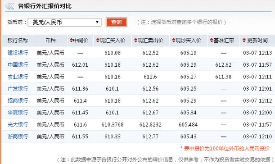Select the 612.6 sell price for 农业银行

click(x=150, y=77)
